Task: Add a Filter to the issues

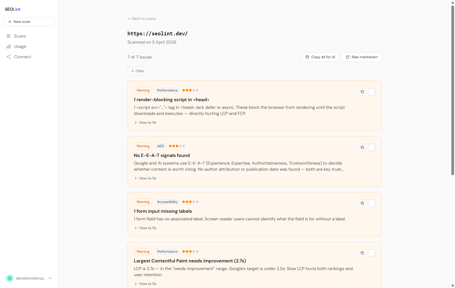Action: click(x=138, y=71)
